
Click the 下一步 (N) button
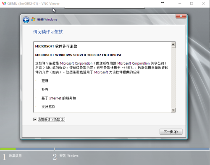click(x=171, y=132)
